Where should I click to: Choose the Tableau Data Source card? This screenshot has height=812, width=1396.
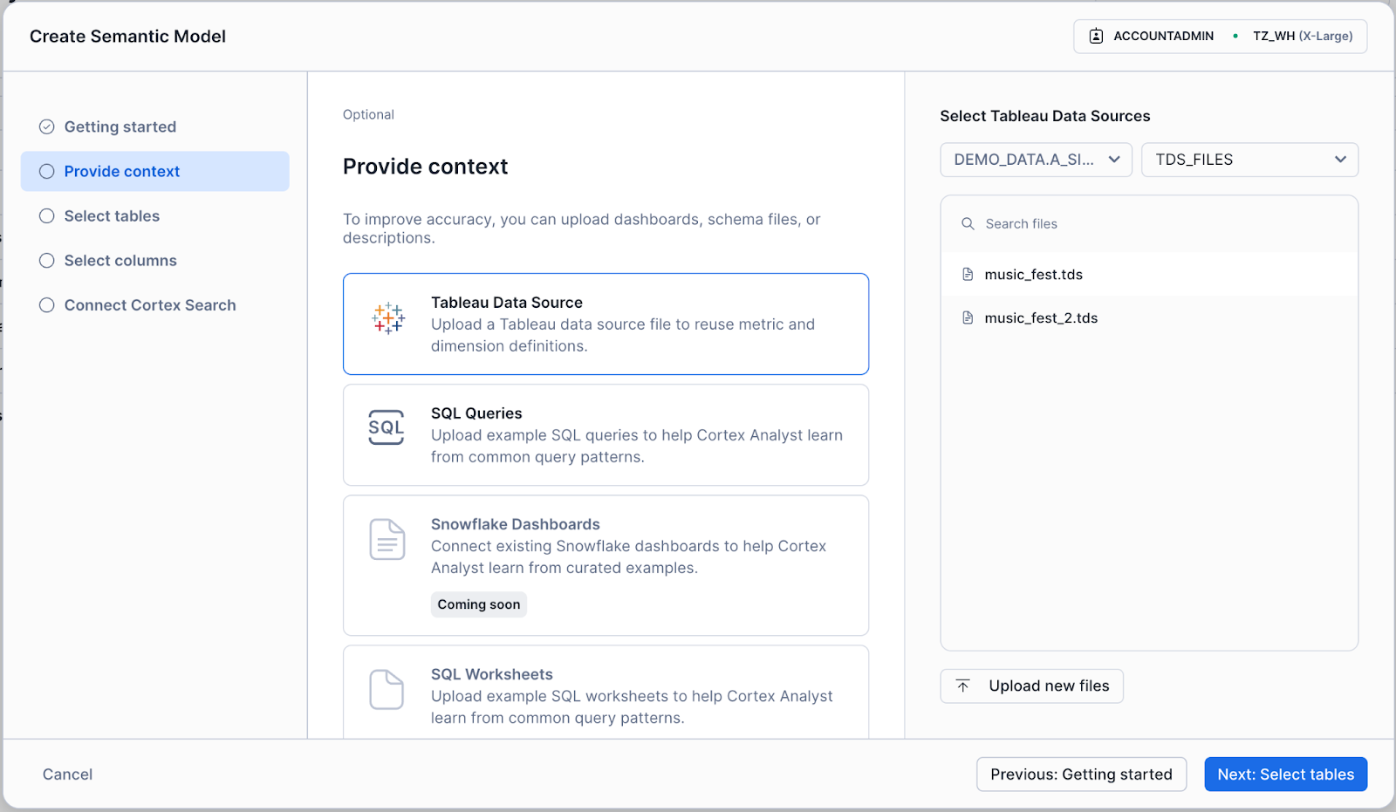click(x=606, y=324)
